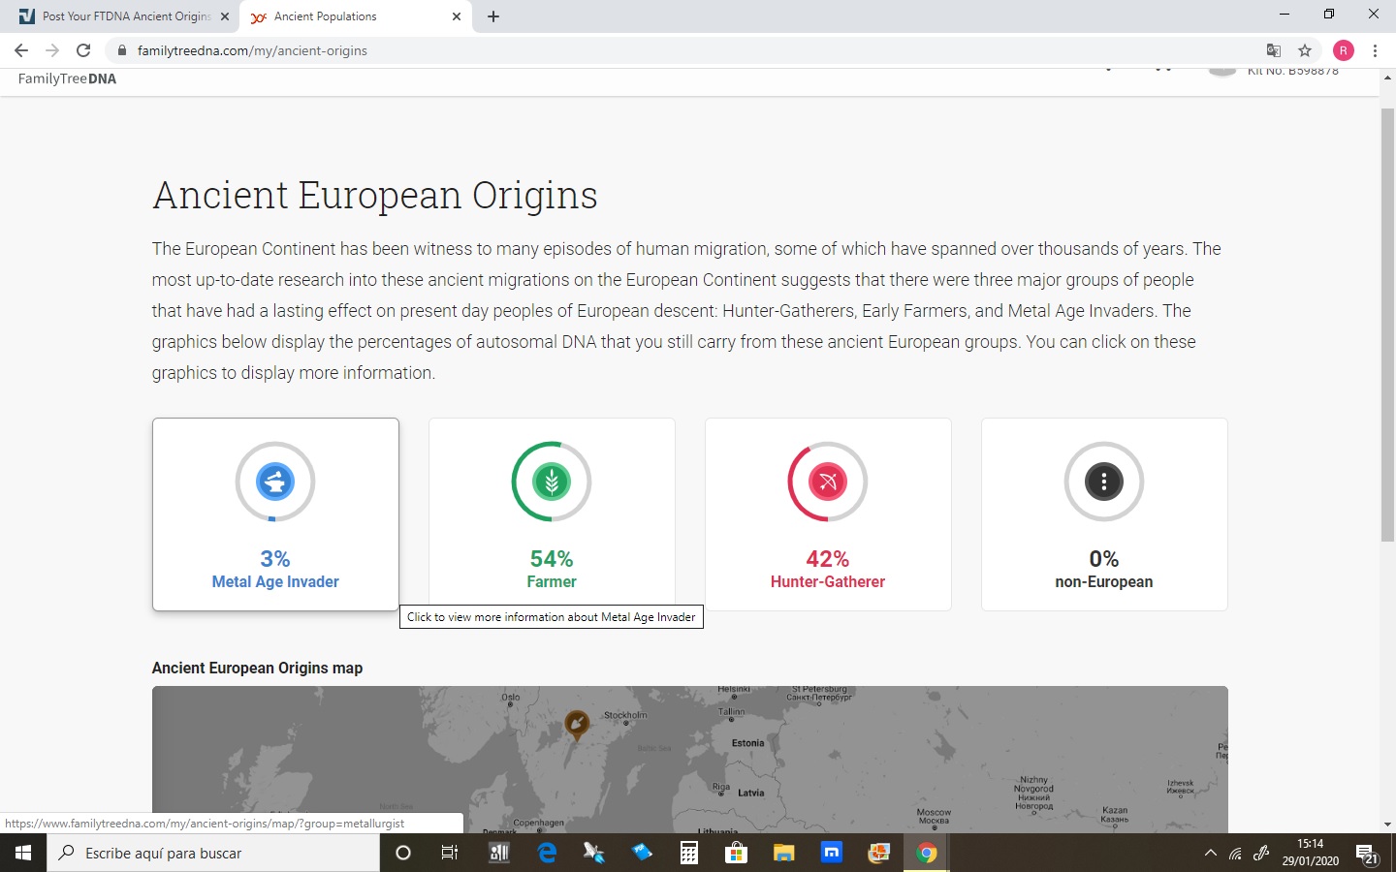The image size is (1396, 872).
Task: Click the 54% Farmer label
Action: (552, 570)
